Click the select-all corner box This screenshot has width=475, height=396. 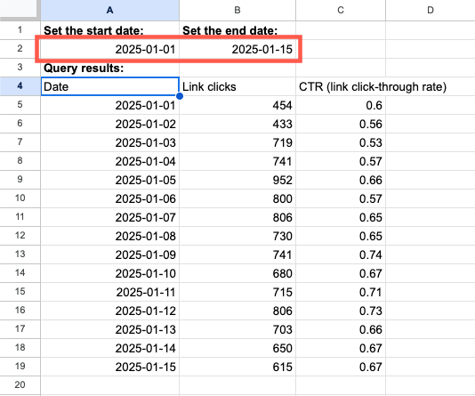20,9
